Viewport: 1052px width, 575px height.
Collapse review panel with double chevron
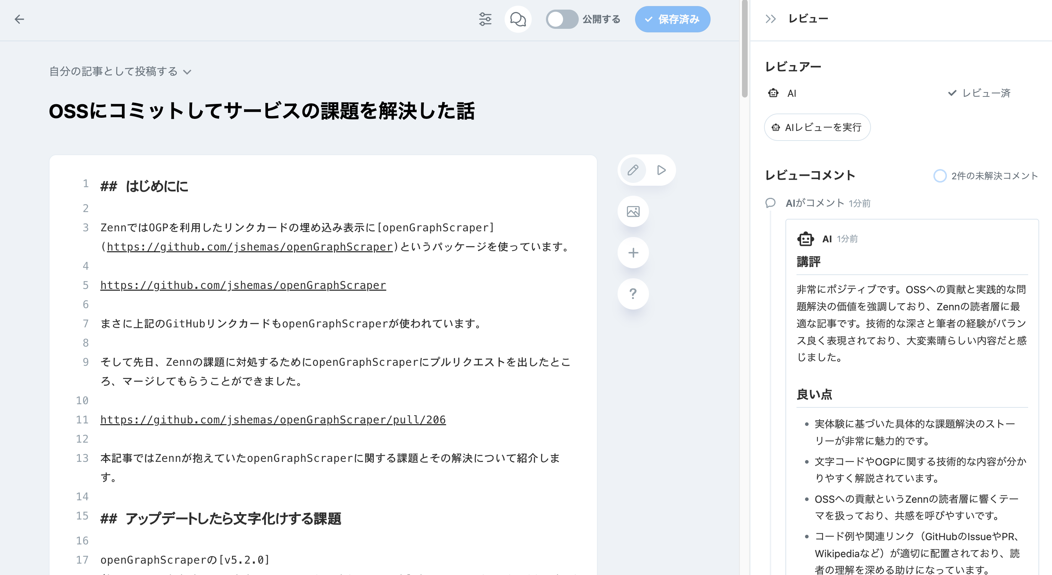[x=770, y=19]
